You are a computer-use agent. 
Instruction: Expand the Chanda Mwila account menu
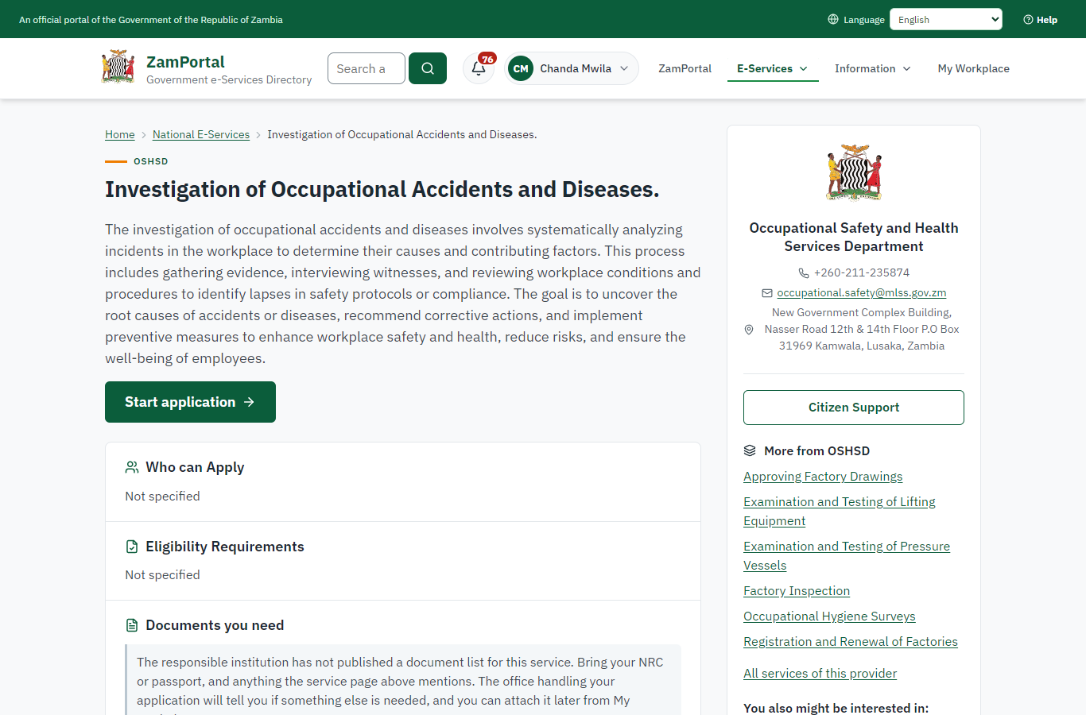[x=572, y=68]
